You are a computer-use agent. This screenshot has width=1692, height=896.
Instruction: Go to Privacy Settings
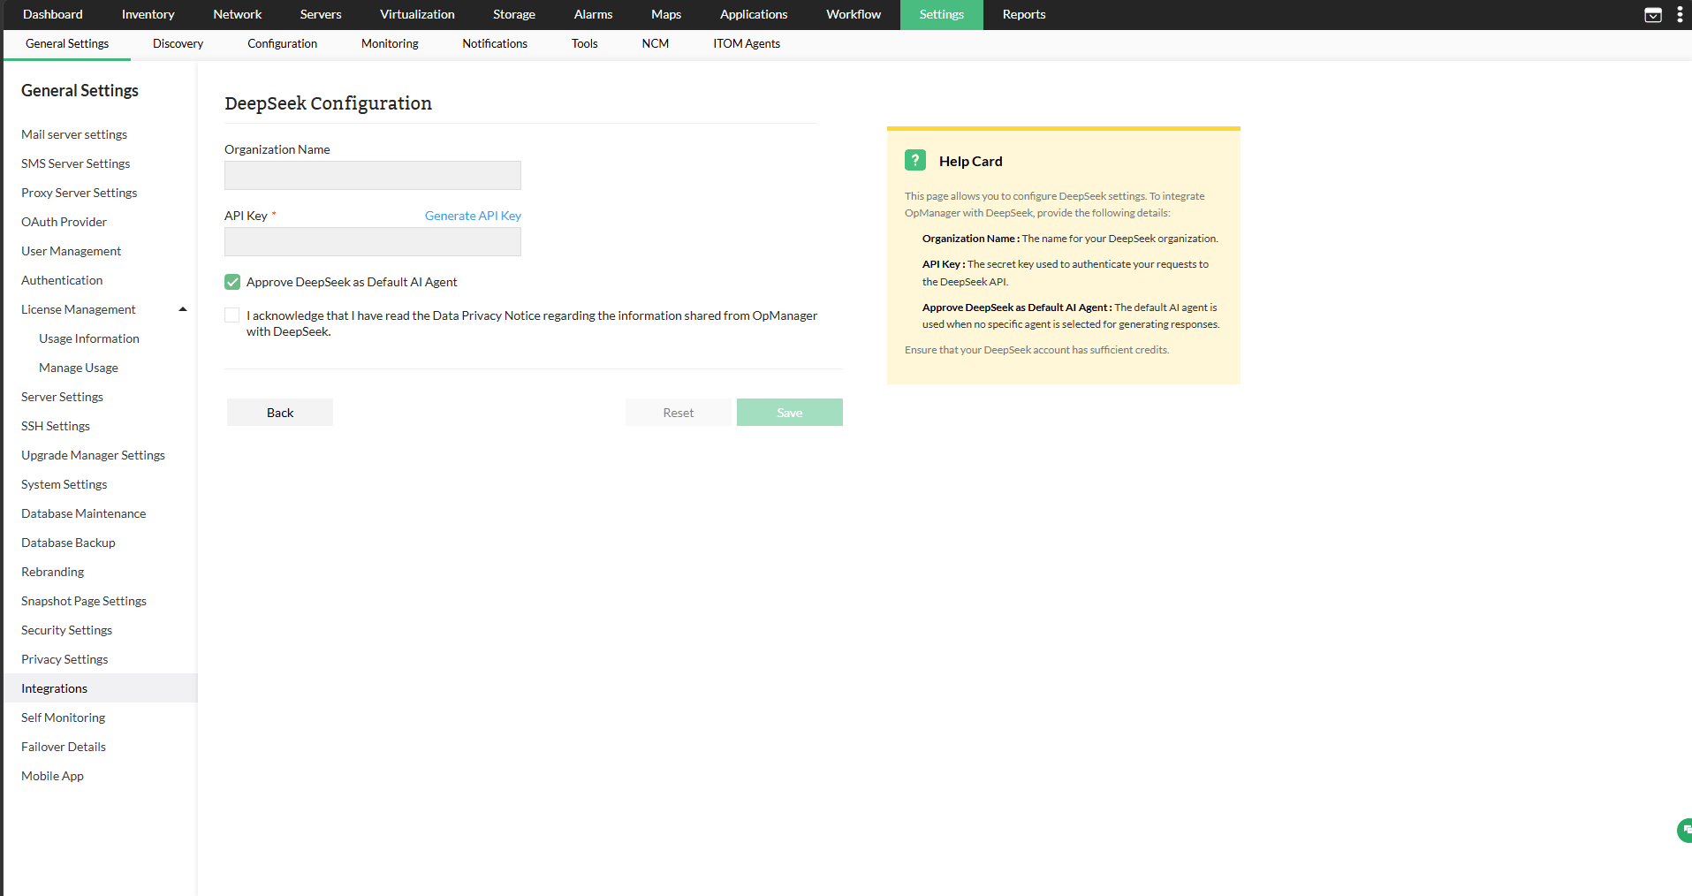coord(64,659)
